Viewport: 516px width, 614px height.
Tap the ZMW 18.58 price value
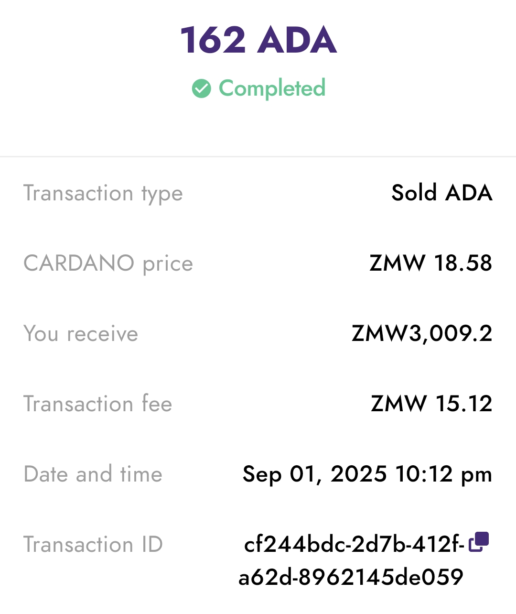[x=430, y=263]
